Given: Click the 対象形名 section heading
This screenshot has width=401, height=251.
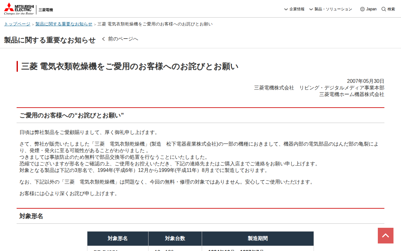Looking at the screenshot, I should (x=31, y=216).
